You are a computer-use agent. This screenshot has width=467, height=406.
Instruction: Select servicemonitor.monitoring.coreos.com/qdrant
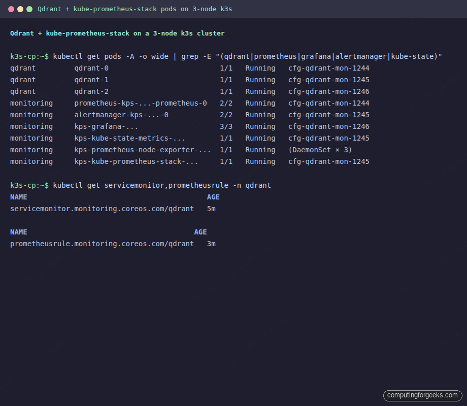click(x=102, y=209)
